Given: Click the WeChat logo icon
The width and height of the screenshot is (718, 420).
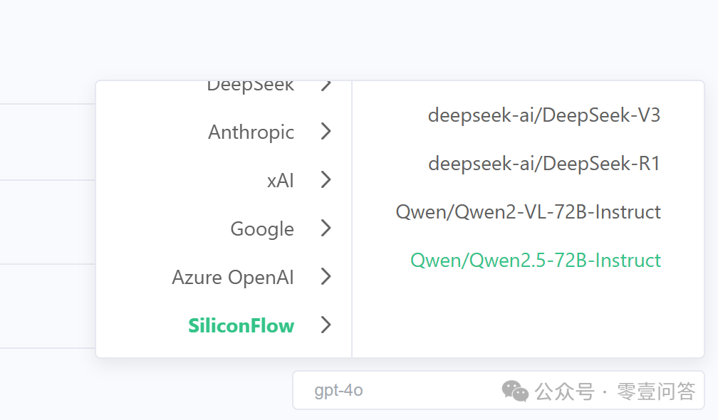Looking at the screenshot, I should 515,390.
